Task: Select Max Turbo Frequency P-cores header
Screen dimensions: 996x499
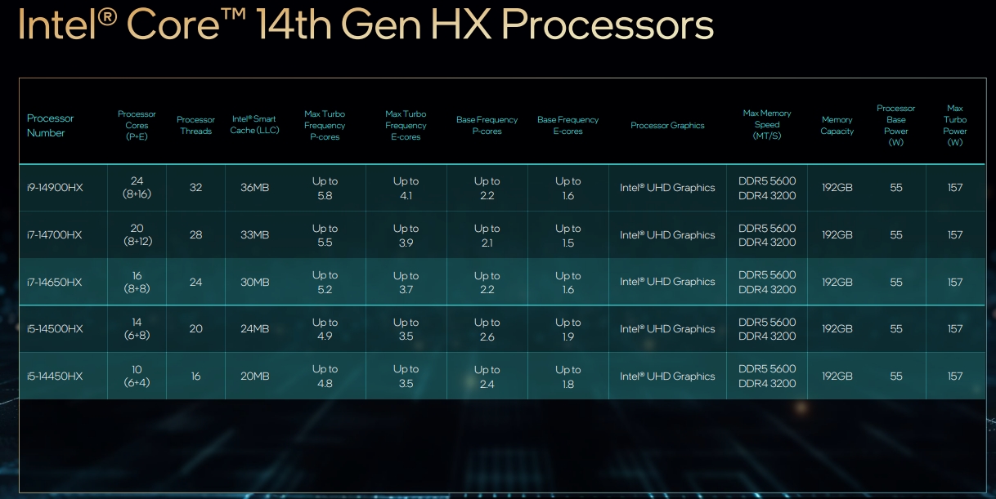Action: pos(325,126)
